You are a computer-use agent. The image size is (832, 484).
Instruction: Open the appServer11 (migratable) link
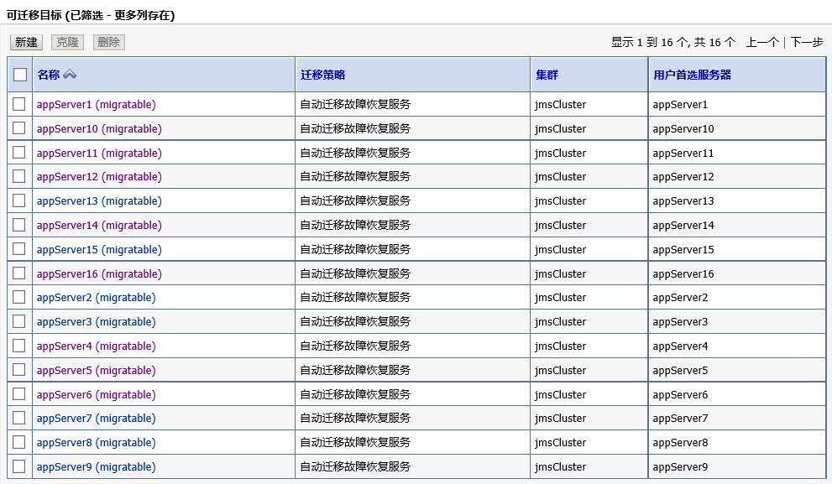tap(99, 154)
